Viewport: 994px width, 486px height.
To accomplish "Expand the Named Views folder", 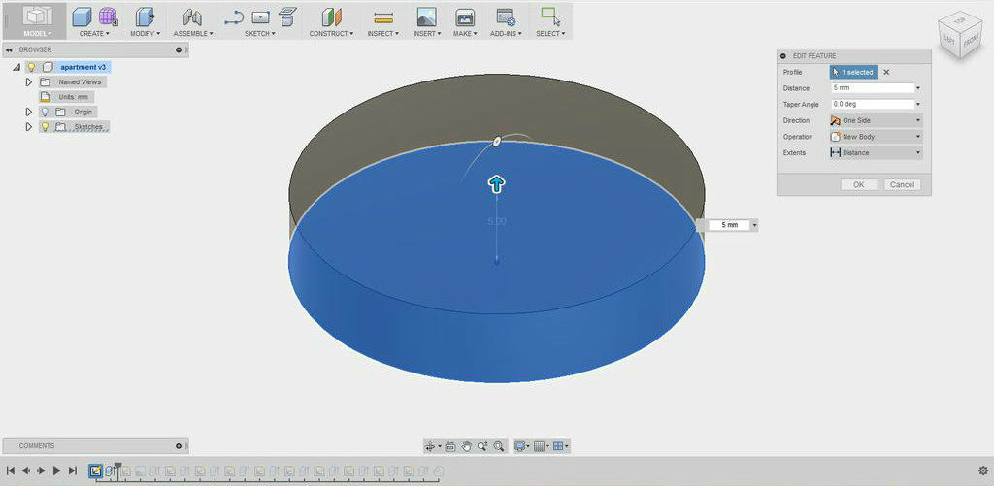I will [28, 82].
